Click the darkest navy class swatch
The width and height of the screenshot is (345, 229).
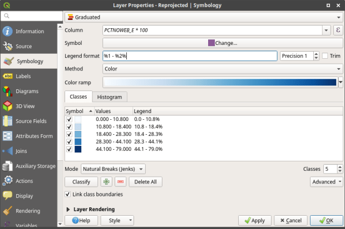point(78,149)
